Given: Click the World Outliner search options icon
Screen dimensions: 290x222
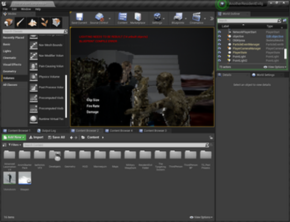Looking at the screenshot, I should click(279, 21).
